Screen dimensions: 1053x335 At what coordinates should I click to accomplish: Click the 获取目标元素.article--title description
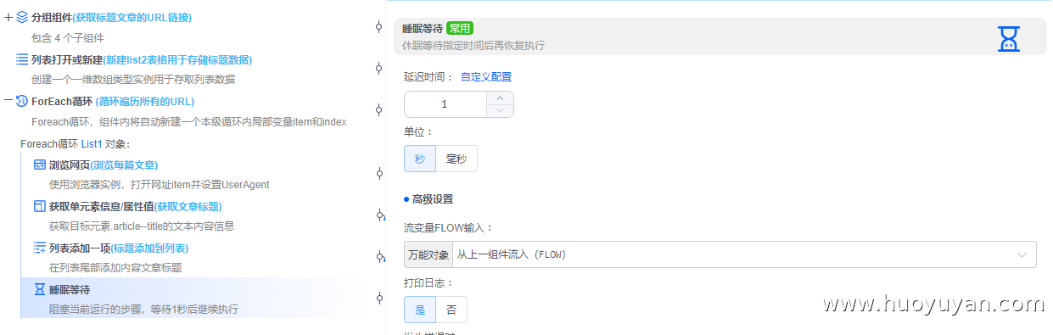pyautogui.click(x=142, y=226)
